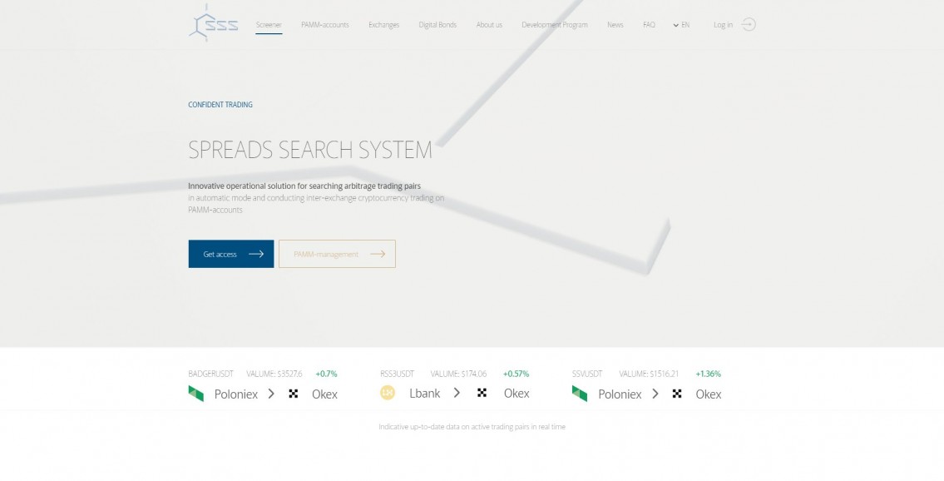Viewport: 944px width, 481px height.
Task: Click the Get access button
Action: (230, 254)
